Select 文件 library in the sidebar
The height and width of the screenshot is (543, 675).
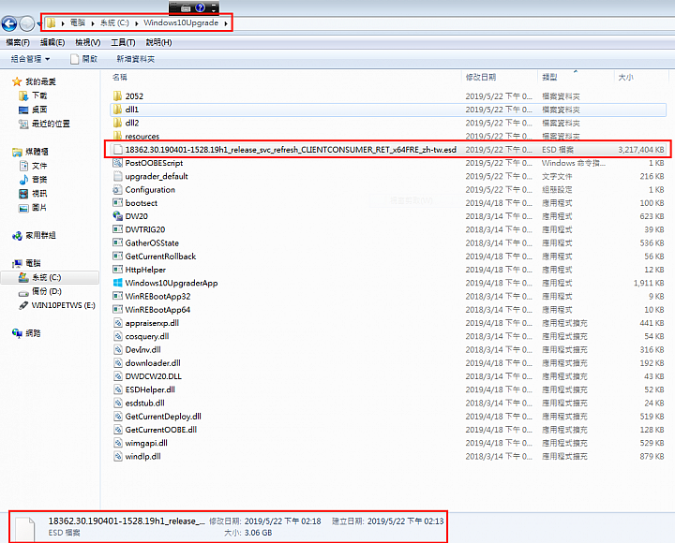click(x=39, y=166)
